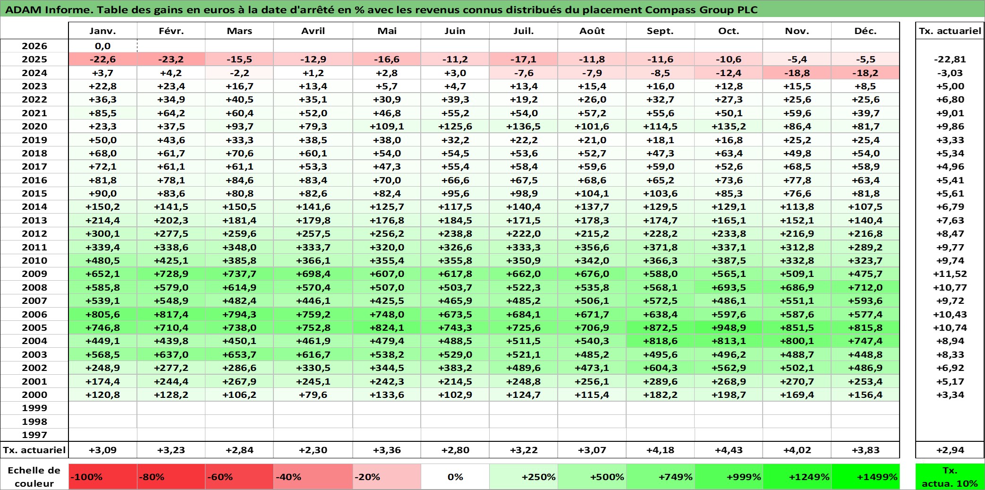The width and height of the screenshot is (985, 490).
Task: Click the +250% light green swatch
Action: tap(524, 477)
